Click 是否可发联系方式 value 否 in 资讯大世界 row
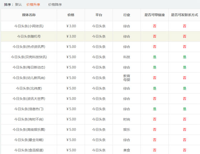 185,99
